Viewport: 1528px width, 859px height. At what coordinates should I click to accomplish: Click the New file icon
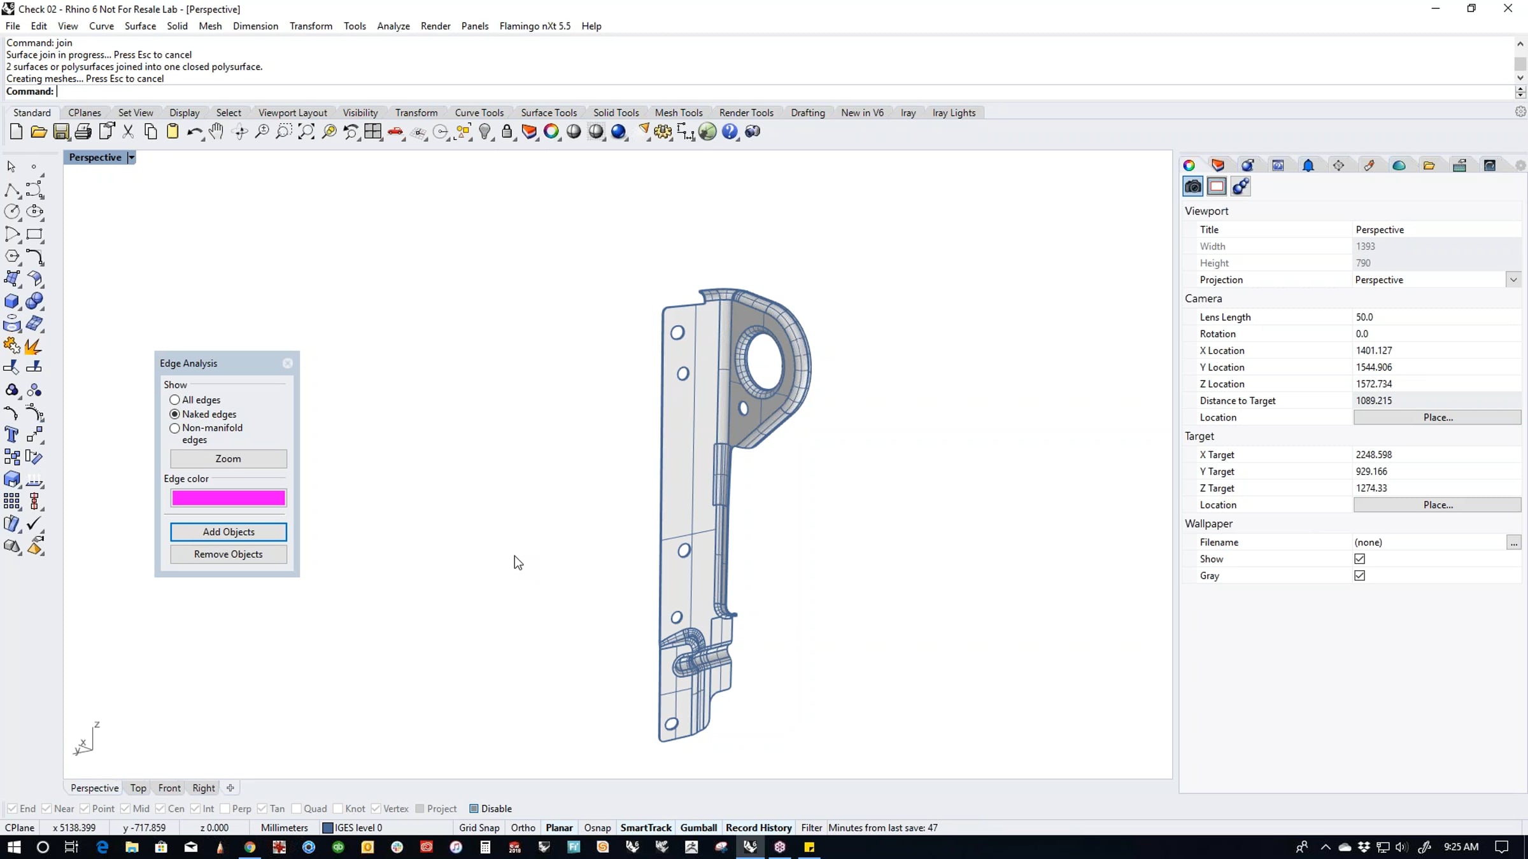[16, 132]
